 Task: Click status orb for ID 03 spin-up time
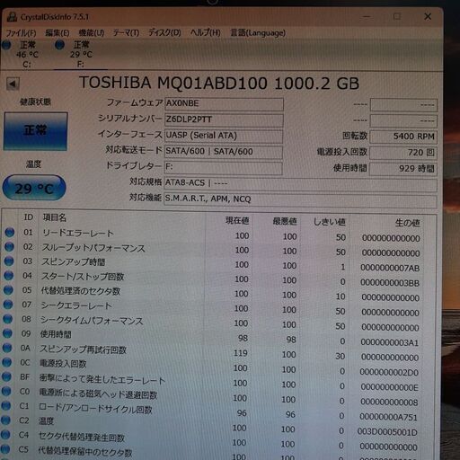point(9,261)
